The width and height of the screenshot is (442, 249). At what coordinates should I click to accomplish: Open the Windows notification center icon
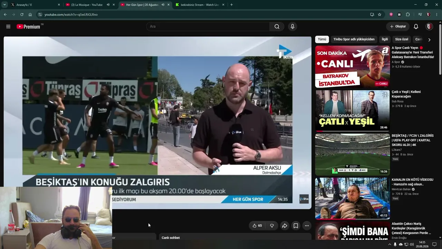434,245
